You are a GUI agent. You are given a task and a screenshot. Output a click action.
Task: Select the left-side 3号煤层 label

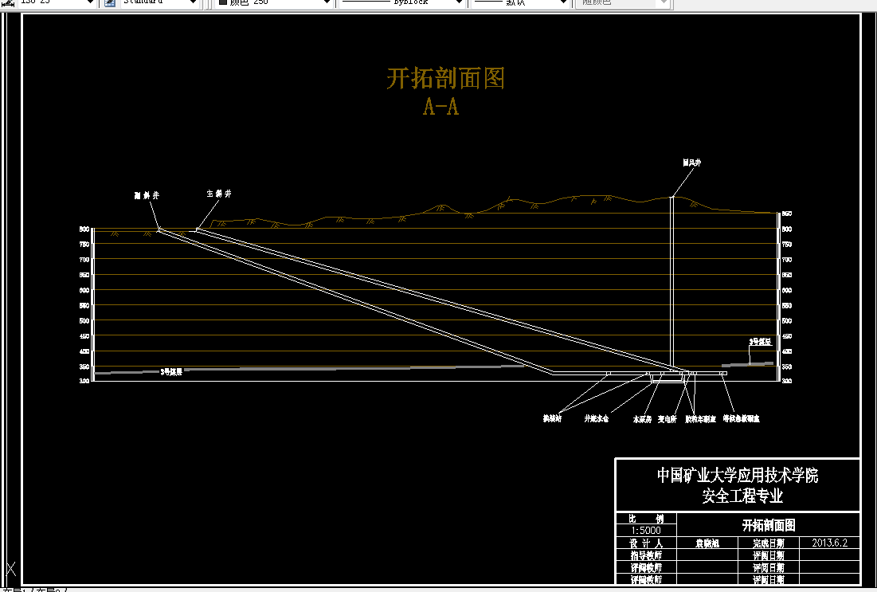171,372
